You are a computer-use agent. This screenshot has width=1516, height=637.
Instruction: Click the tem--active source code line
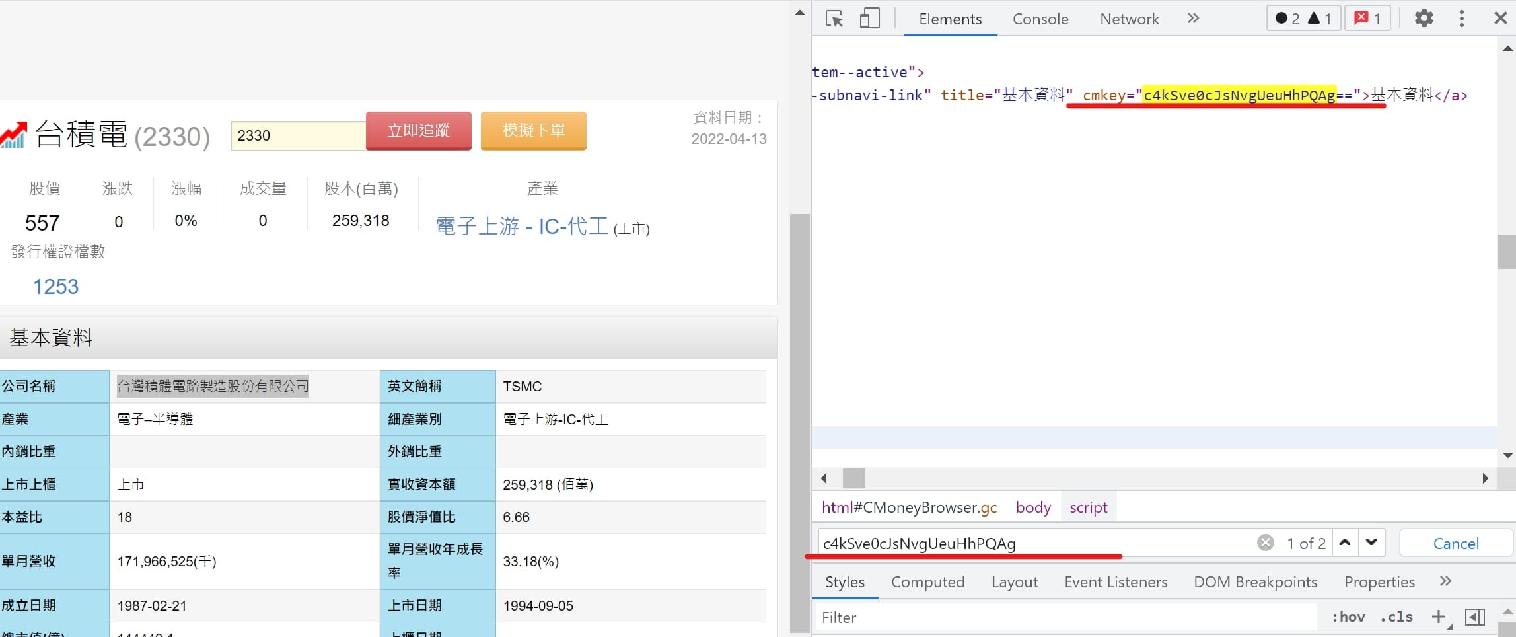[868, 72]
